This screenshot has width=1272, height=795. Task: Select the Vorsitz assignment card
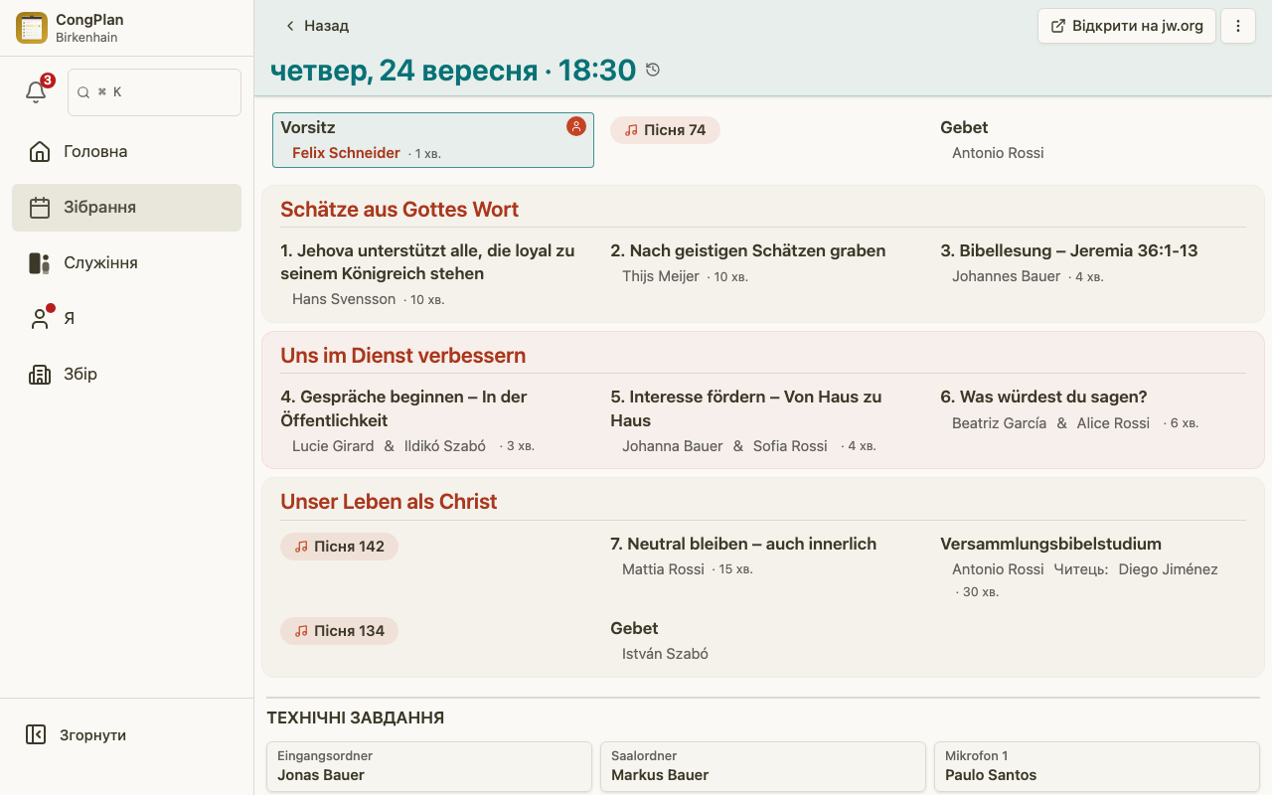433,140
